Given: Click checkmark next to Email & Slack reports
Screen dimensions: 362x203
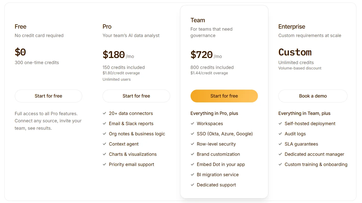Looking at the screenshot, I should pos(104,123).
